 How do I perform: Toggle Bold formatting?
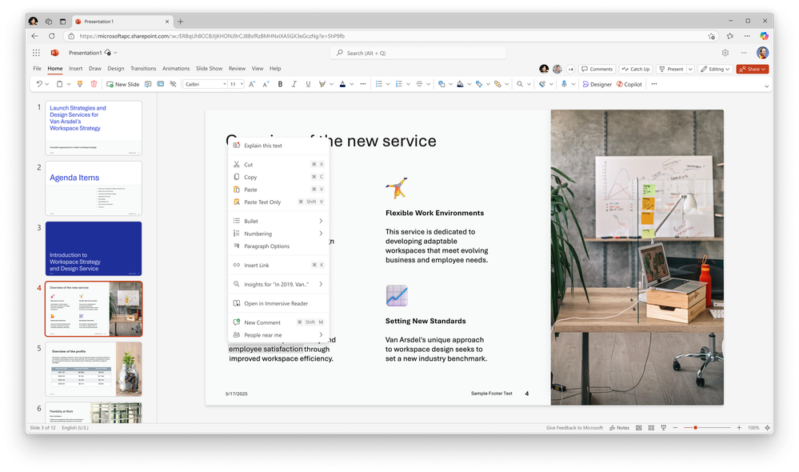pyautogui.click(x=281, y=83)
